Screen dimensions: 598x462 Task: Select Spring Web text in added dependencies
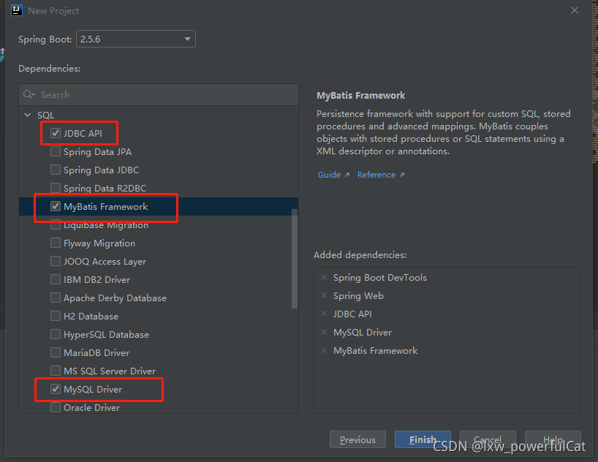pos(358,295)
